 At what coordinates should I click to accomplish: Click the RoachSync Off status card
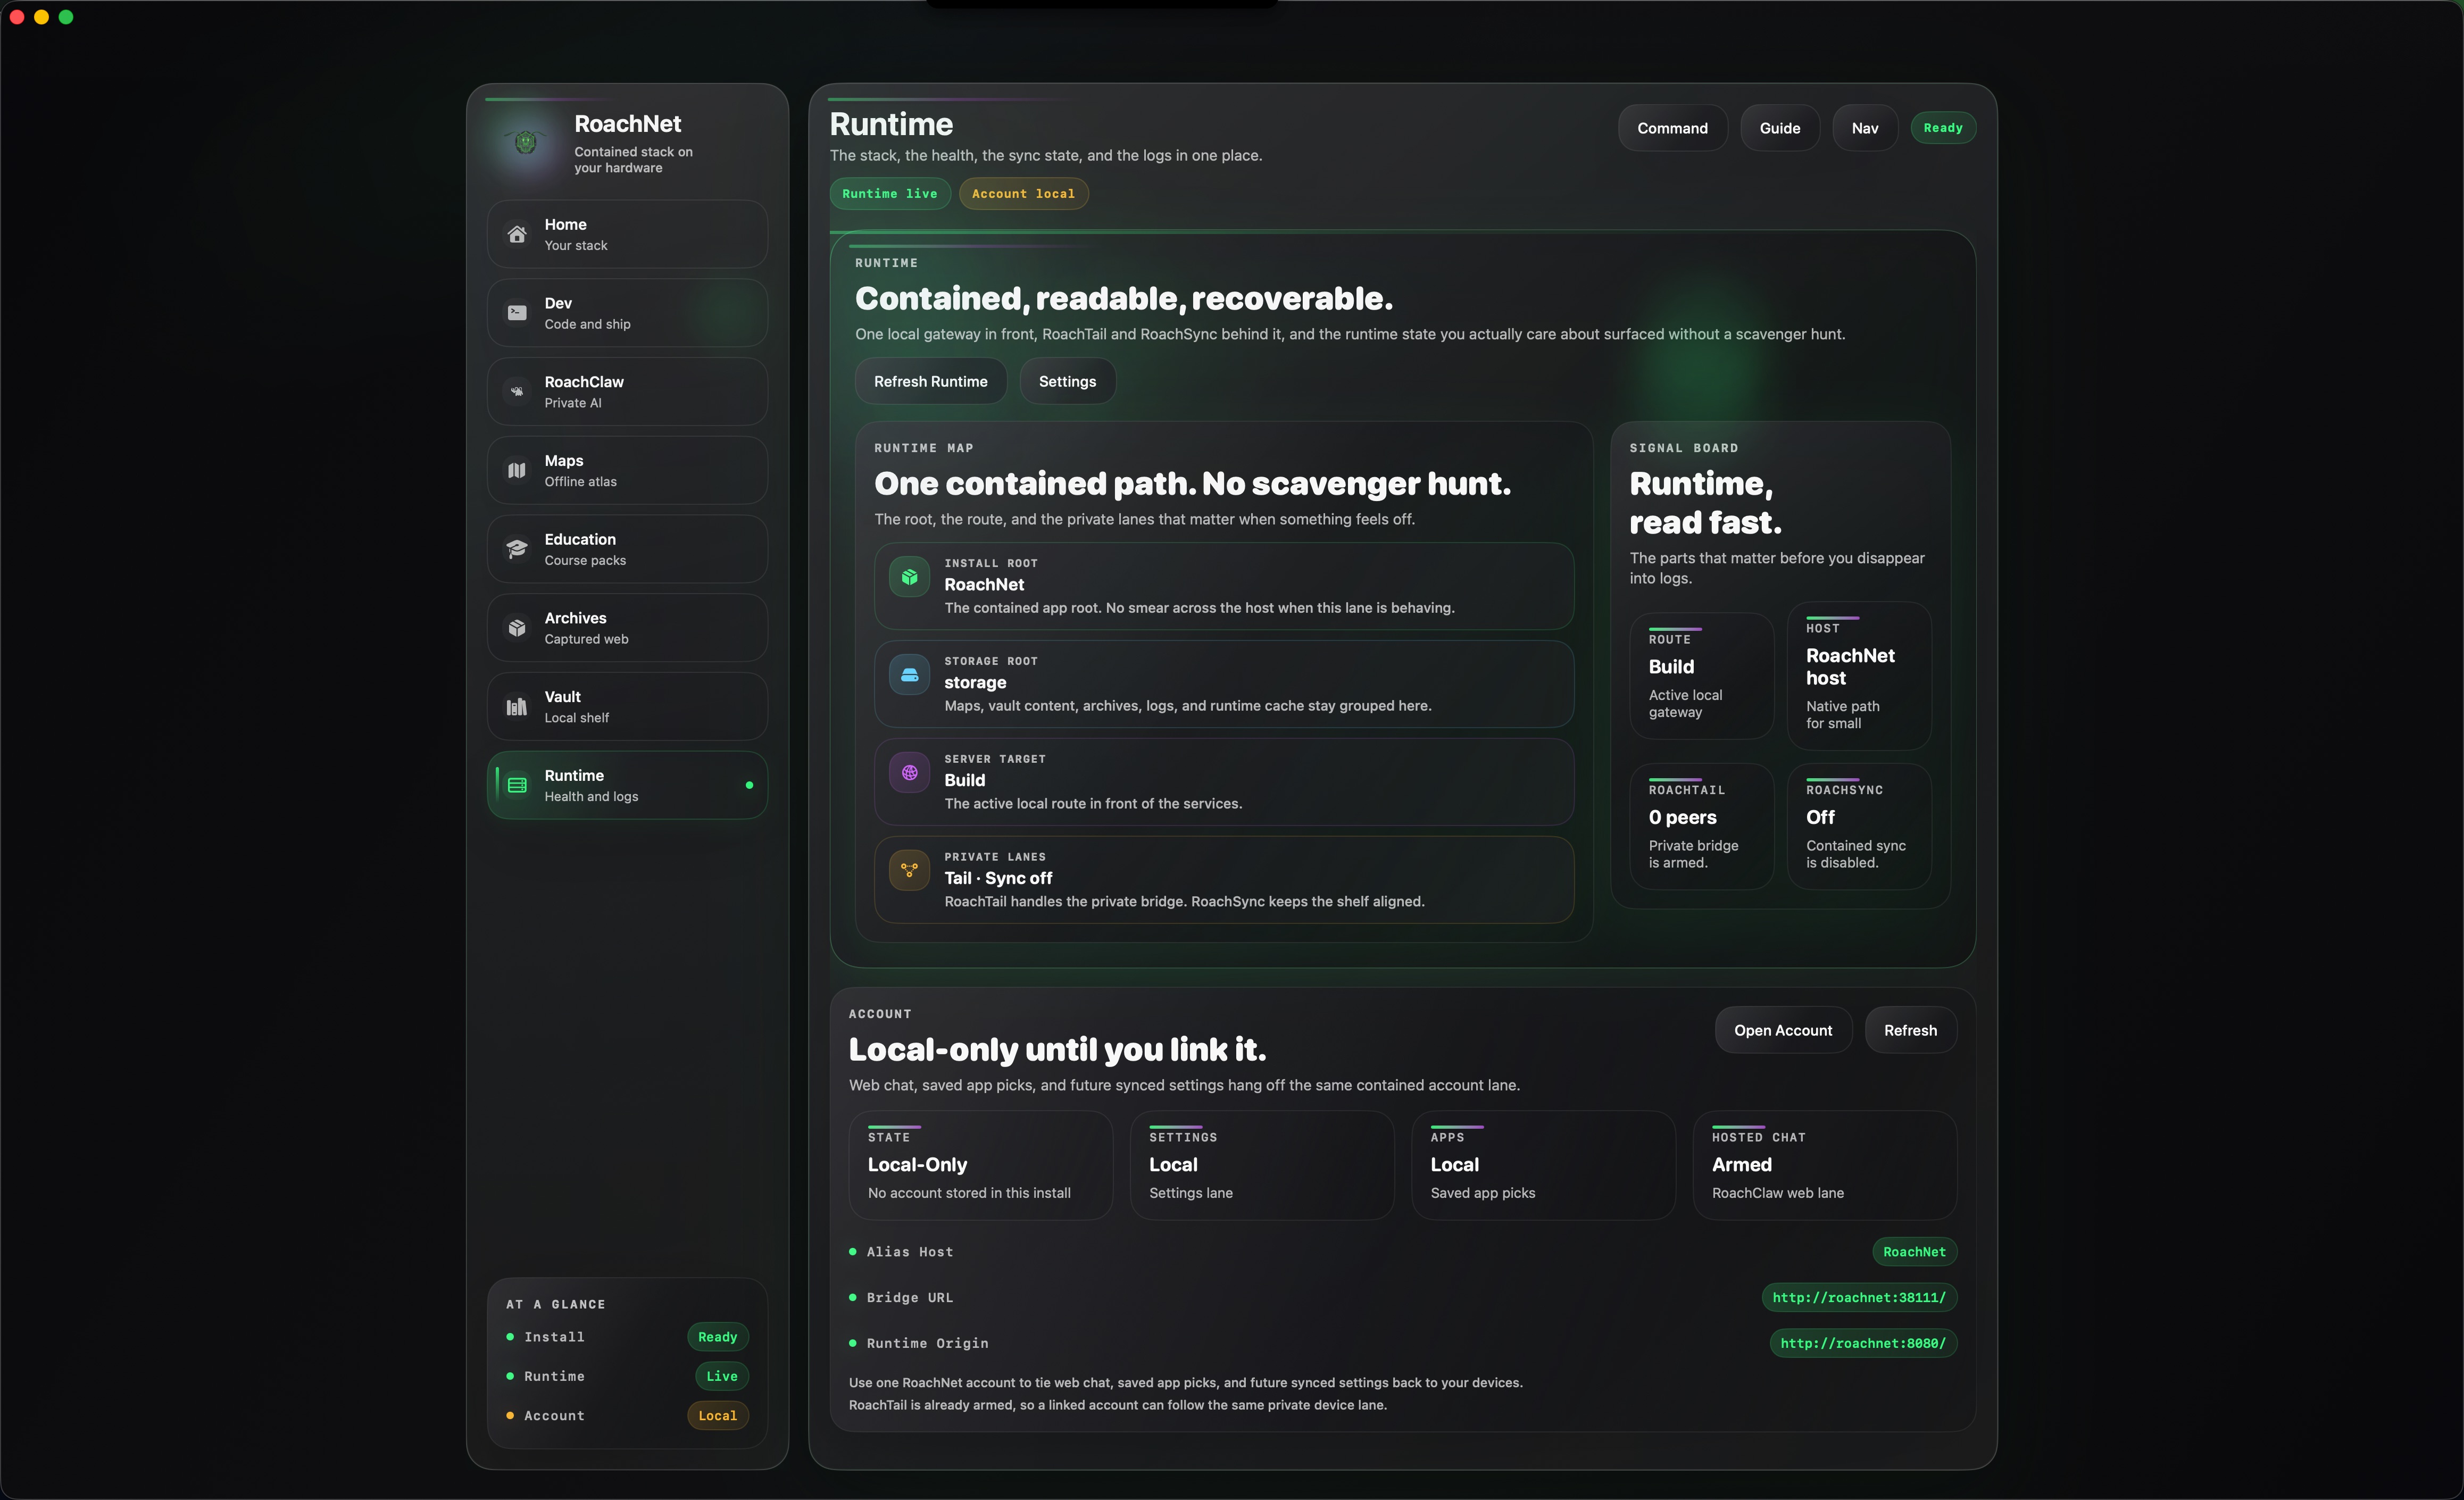[x=1858, y=826]
